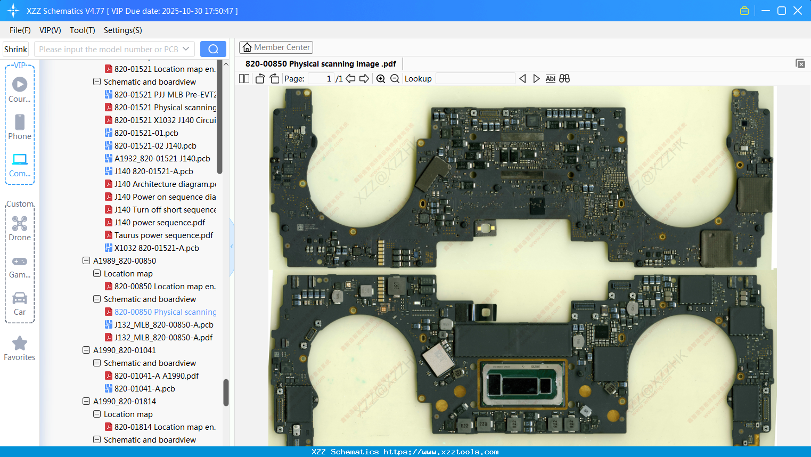This screenshot has width=811, height=457.
Task: Collapse Location map under A1990_820-01814
Action: click(x=97, y=414)
